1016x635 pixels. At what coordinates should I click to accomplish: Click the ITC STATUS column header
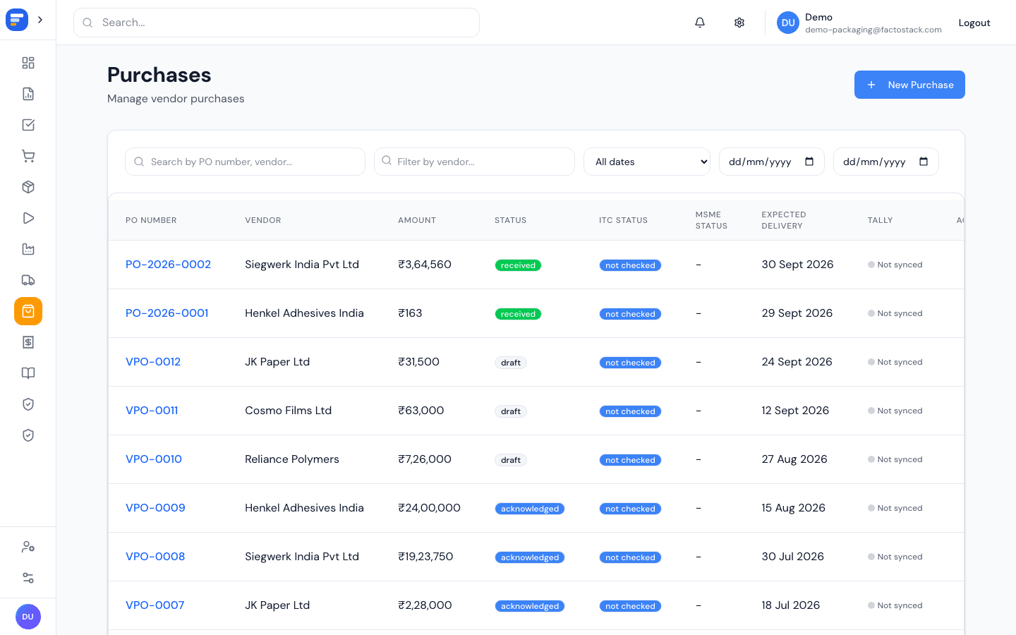tap(623, 220)
